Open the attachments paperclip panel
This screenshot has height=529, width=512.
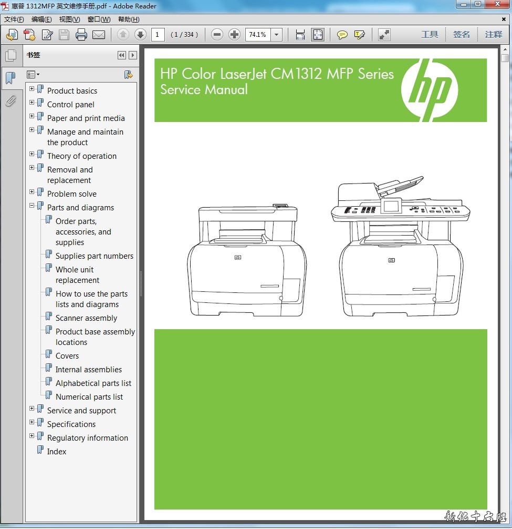[x=11, y=100]
